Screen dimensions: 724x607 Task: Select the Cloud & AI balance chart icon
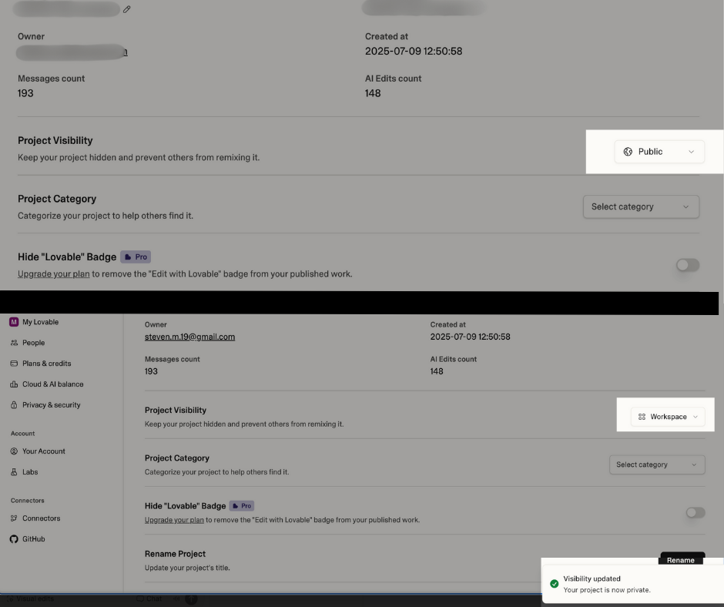point(14,384)
